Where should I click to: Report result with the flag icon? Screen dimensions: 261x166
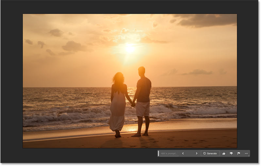(x=239, y=154)
